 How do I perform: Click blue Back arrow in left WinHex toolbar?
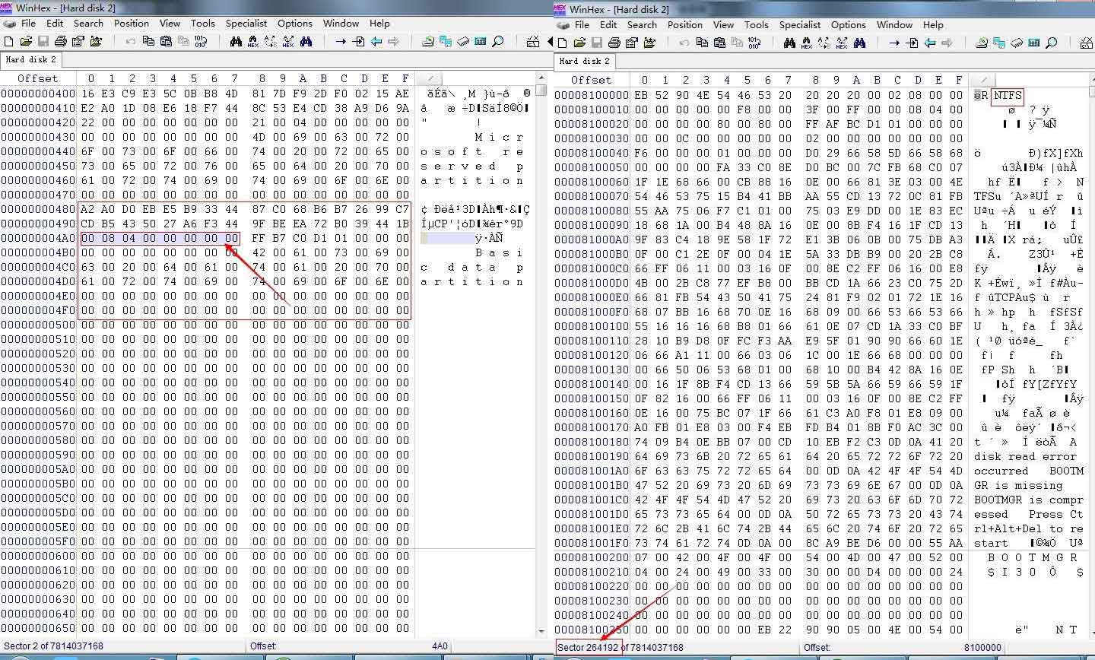point(376,42)
